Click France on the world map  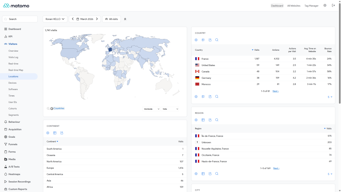(110, 50)
